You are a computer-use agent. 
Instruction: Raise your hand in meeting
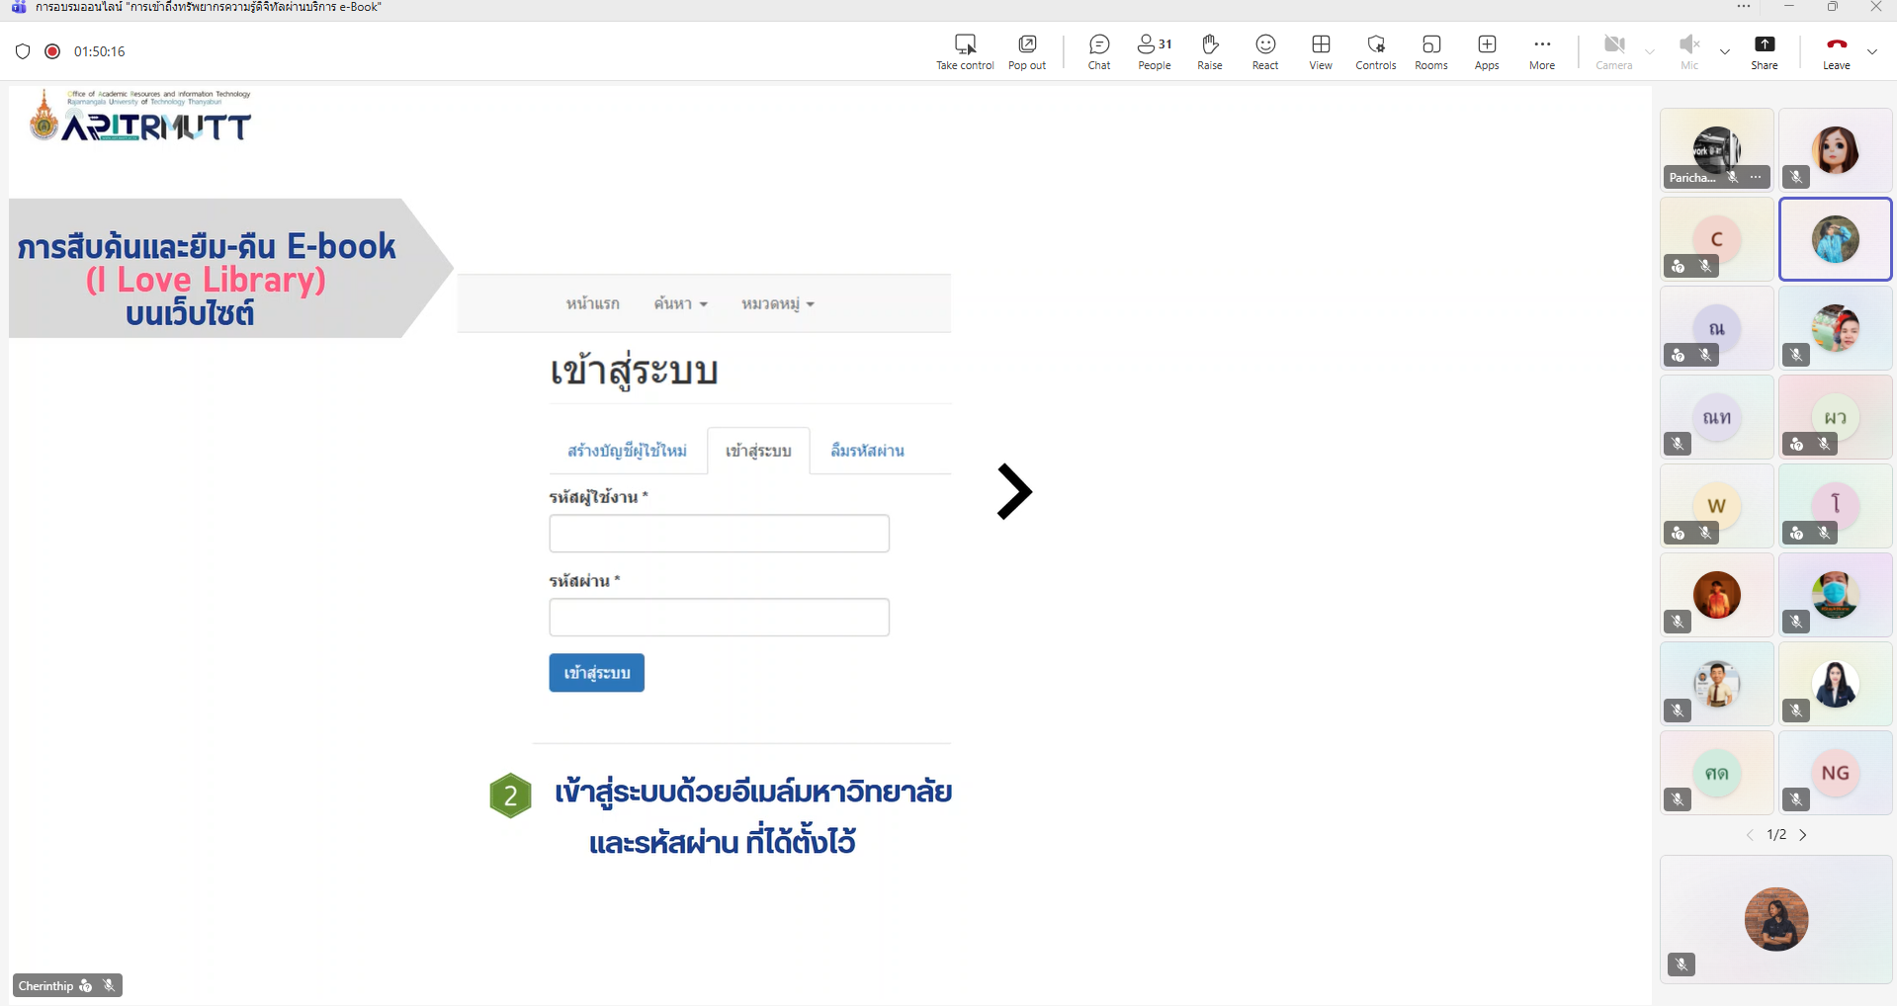pos(1209,51)
